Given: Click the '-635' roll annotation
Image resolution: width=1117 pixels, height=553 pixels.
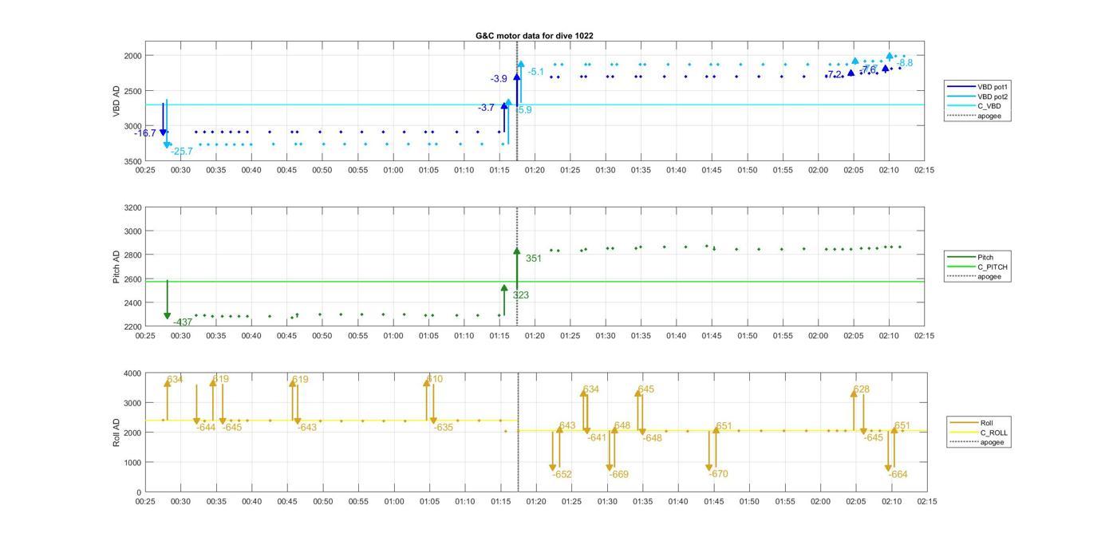Looking at the screenshot, I should (444, 428).
